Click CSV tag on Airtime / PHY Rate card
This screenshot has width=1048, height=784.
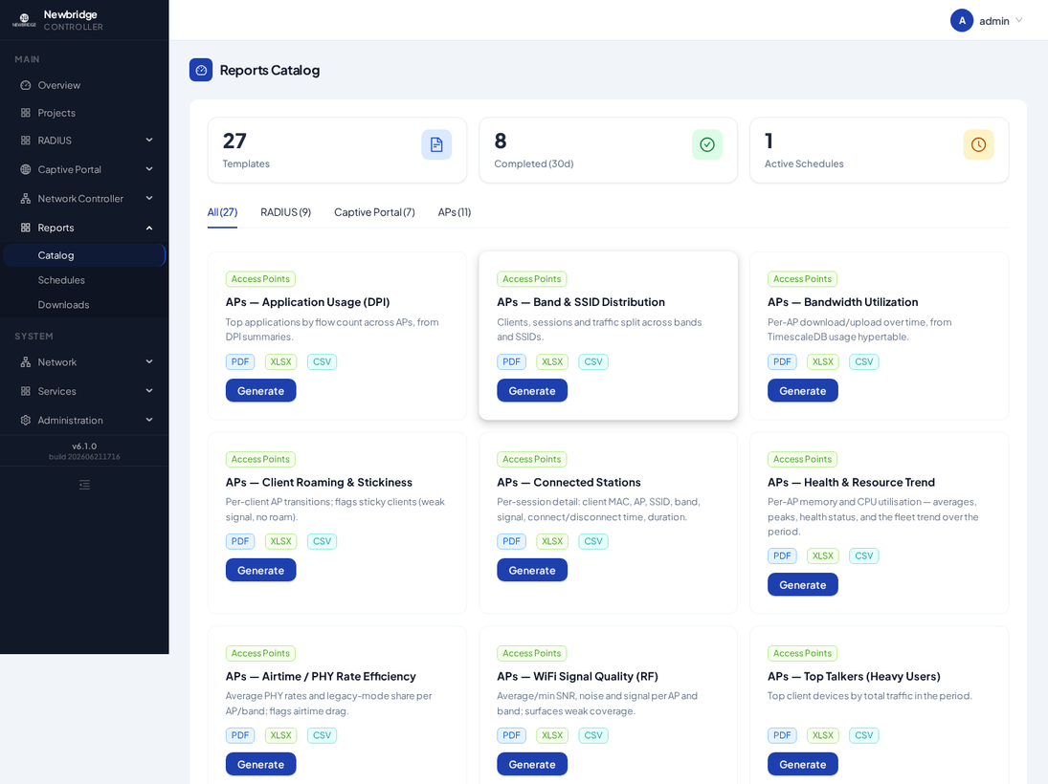click(322, 735)
